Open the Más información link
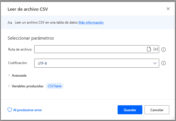Screen dimensions: 176x121 tap(91, 22)
